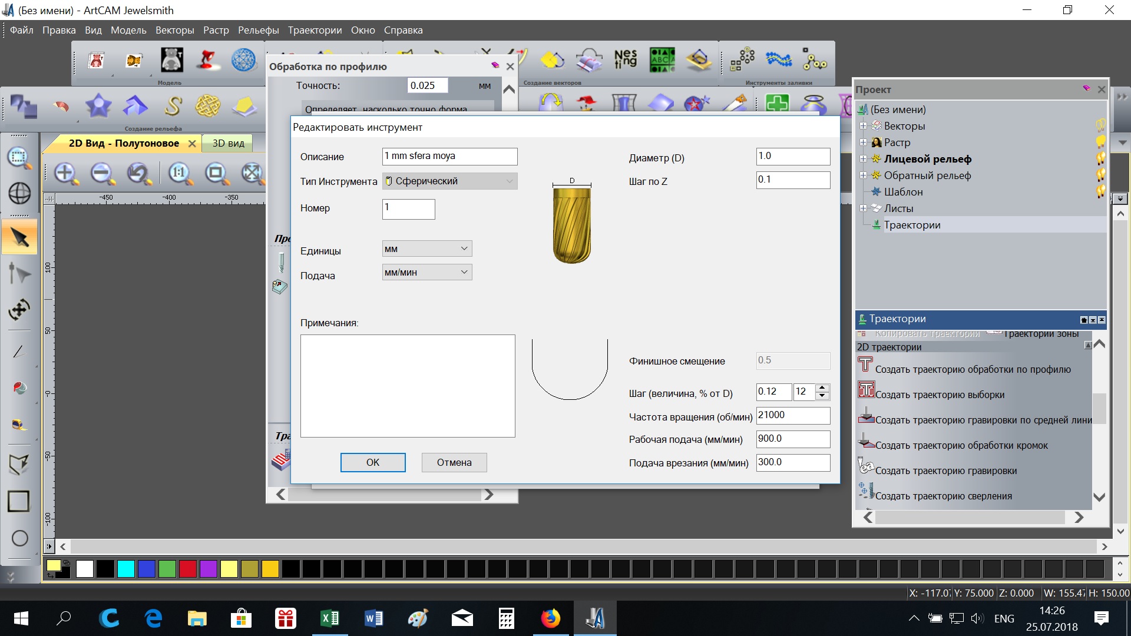
Task: Select the arrow selection tool
Action: (x=19, y=238)
